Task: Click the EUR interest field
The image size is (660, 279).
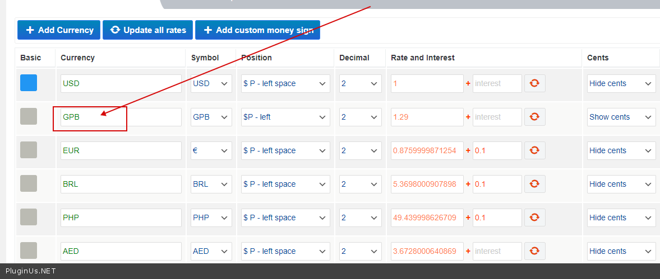Action: (497, 150)
